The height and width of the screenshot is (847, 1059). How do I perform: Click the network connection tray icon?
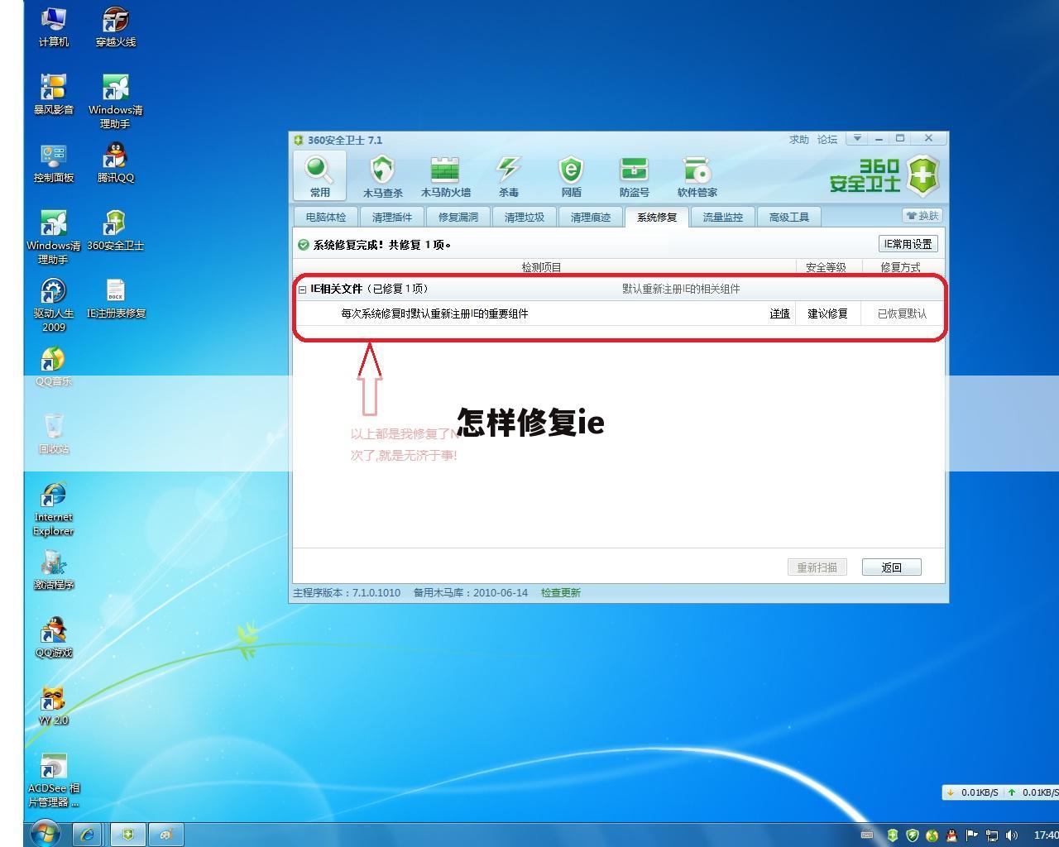pos(991,835)
